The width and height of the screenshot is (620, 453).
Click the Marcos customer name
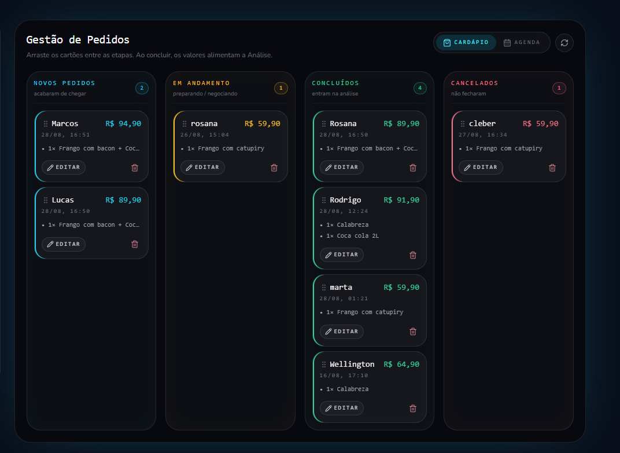[65, 124]
